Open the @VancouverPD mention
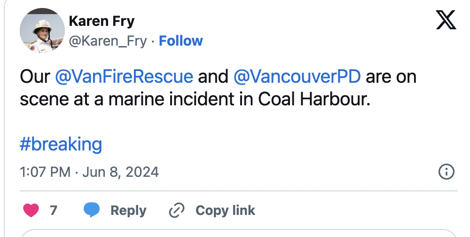Screen dimensions: 470x237 tap(297, 76)
